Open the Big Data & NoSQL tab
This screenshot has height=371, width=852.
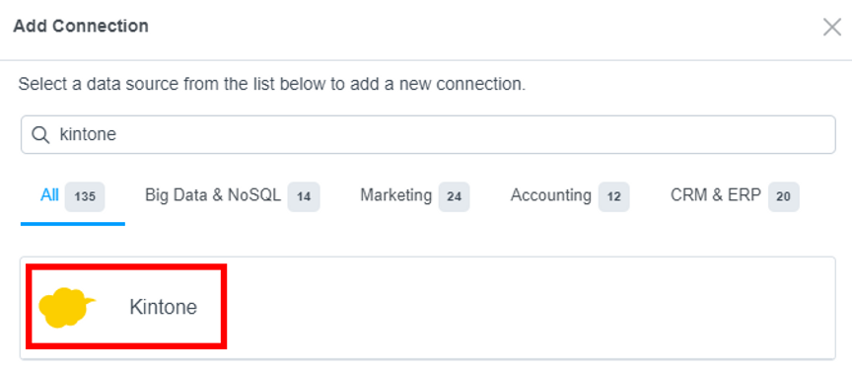(233, 195)
